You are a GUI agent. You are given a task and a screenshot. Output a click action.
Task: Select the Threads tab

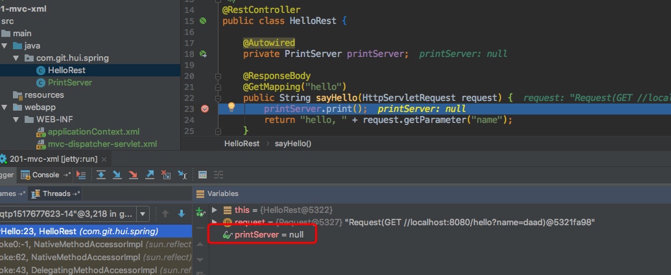coord(56,193)
